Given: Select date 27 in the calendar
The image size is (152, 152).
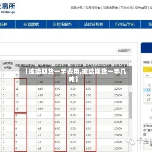Looking at the screenshot, I should pyautogui.click(x=149, y=99).
